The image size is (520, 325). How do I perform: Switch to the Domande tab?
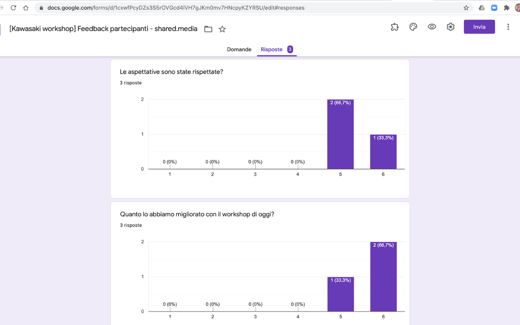tap(239, 49)
